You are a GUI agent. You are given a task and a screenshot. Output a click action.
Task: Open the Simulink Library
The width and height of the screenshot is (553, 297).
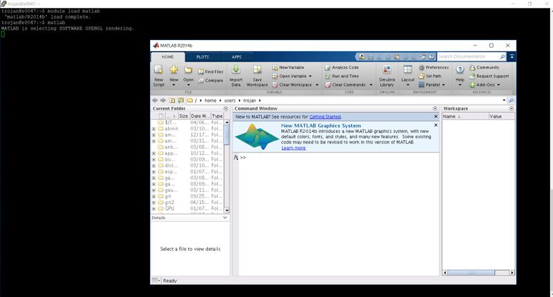pos(386,76)
